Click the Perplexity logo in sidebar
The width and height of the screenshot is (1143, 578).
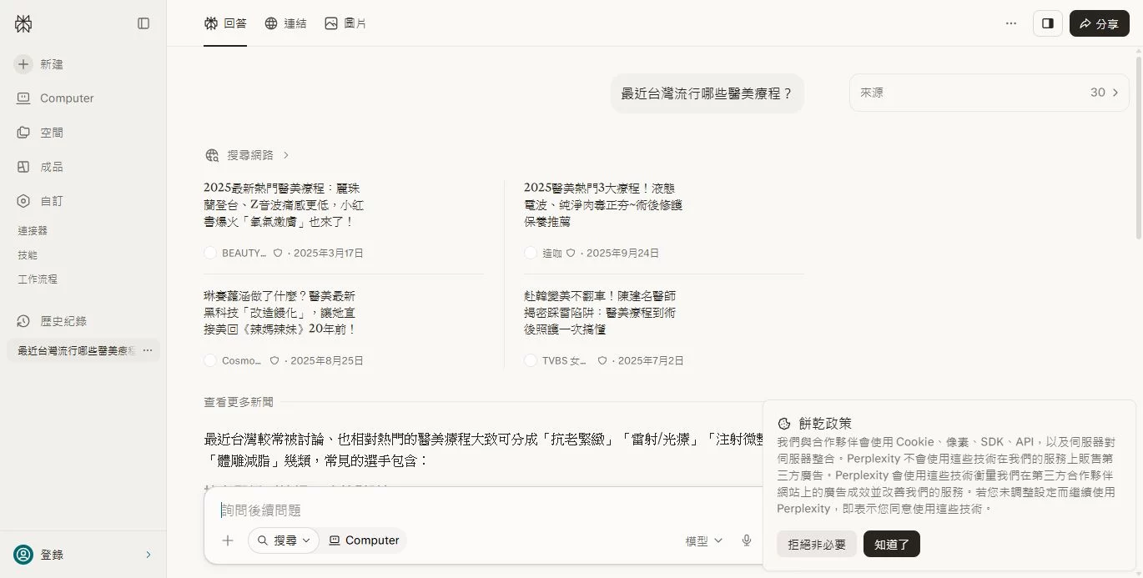click(23, 23)
